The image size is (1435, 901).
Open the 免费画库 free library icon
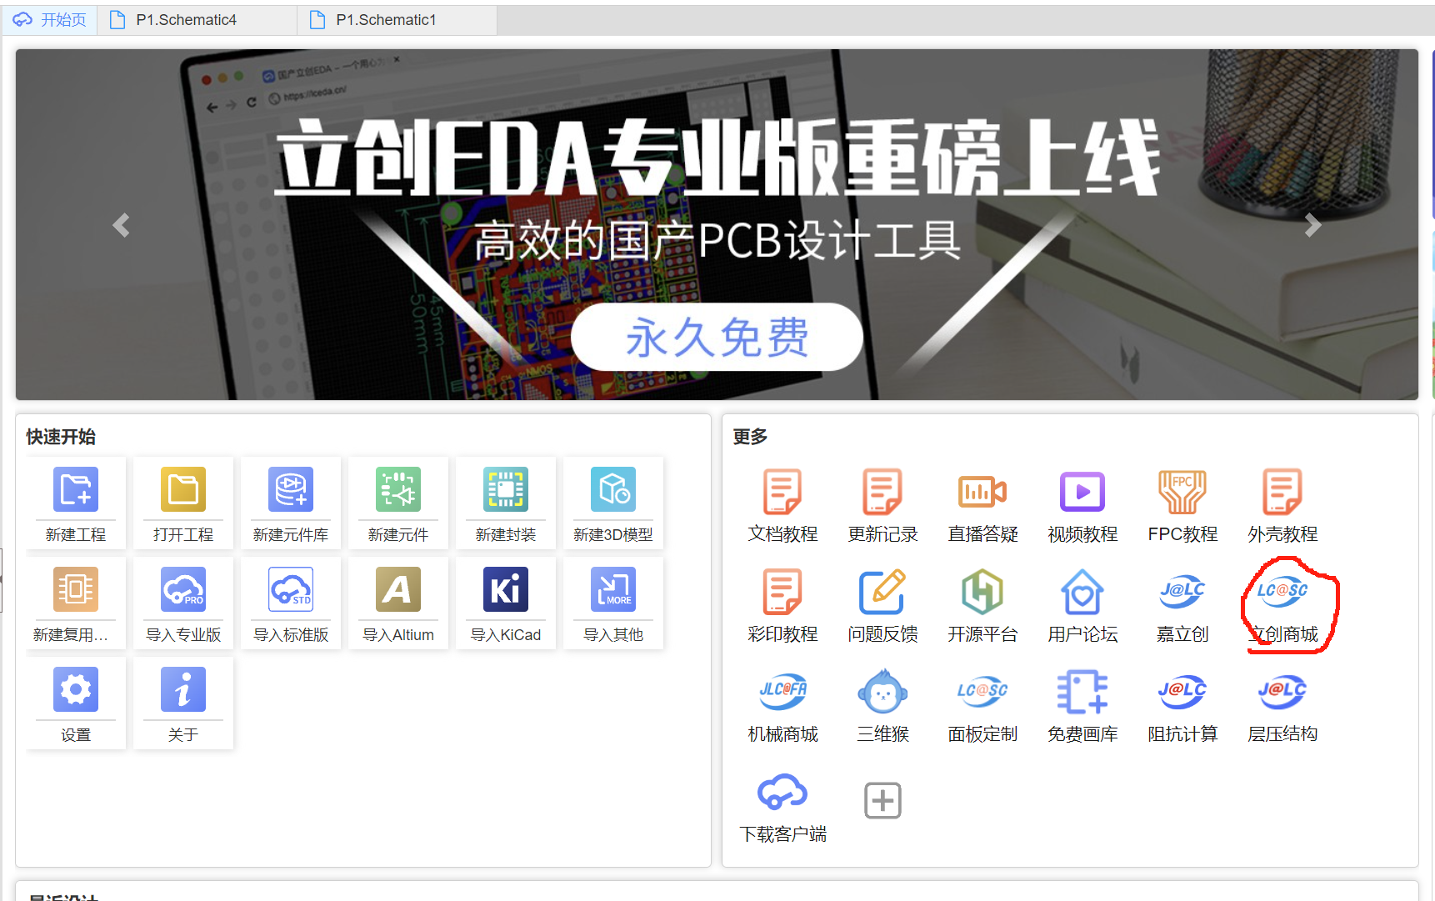click(x=1082, y=692)
